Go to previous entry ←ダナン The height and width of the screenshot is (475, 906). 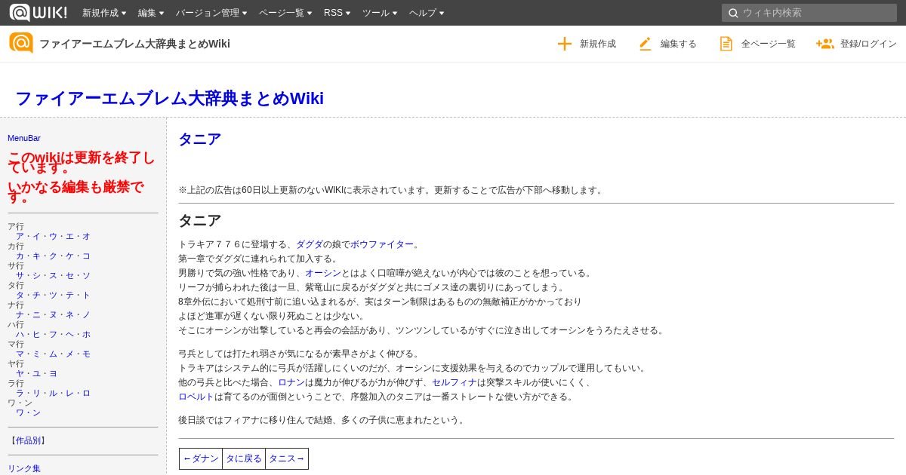[x=201, y=458]
